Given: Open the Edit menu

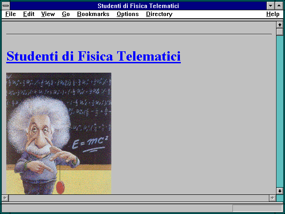Looking at the screenshot, I should 28,14.
